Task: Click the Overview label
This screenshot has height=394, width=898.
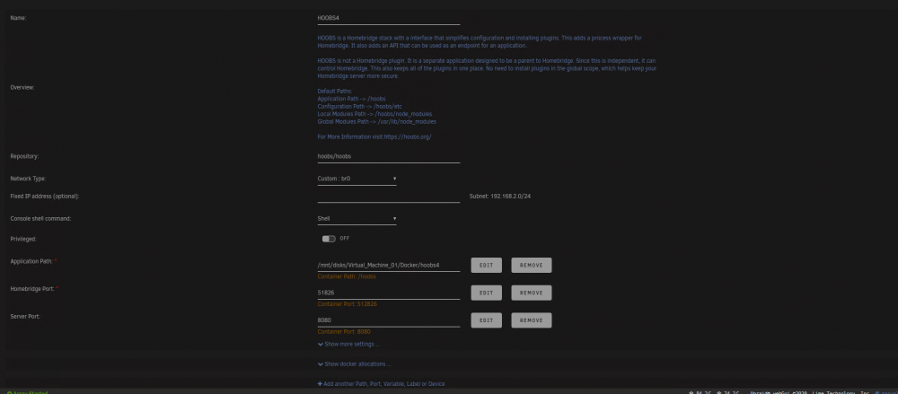Action: point(22,88)
